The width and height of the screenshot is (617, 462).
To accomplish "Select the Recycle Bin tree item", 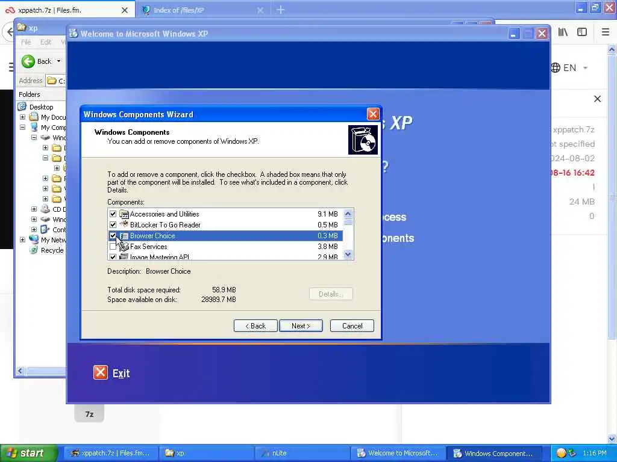I will click(x=52, y=250).
